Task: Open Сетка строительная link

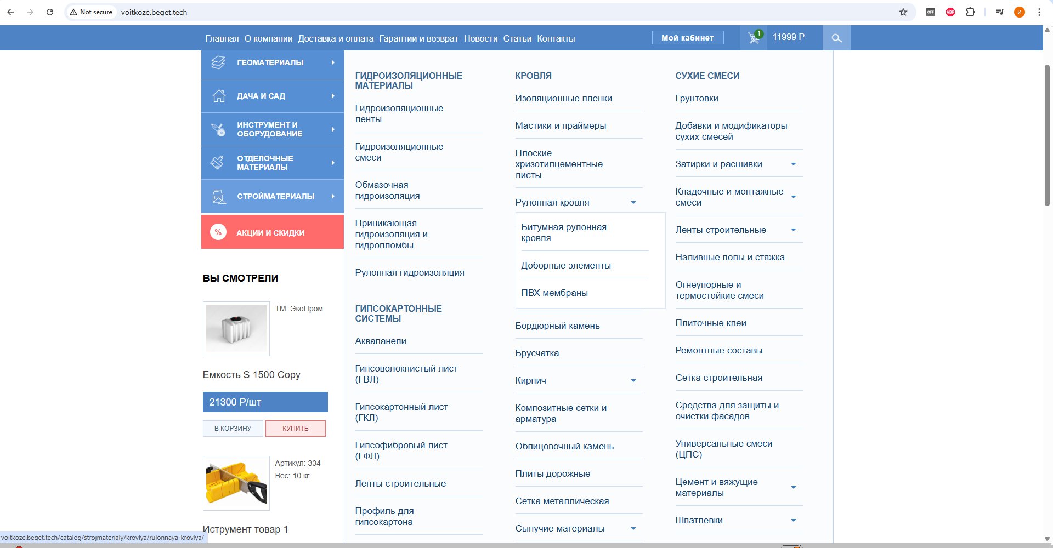Action: 719,378
